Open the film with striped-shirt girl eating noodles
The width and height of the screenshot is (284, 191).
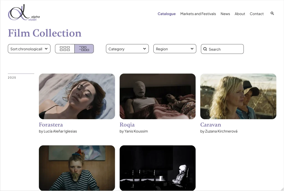coord(77,168)
